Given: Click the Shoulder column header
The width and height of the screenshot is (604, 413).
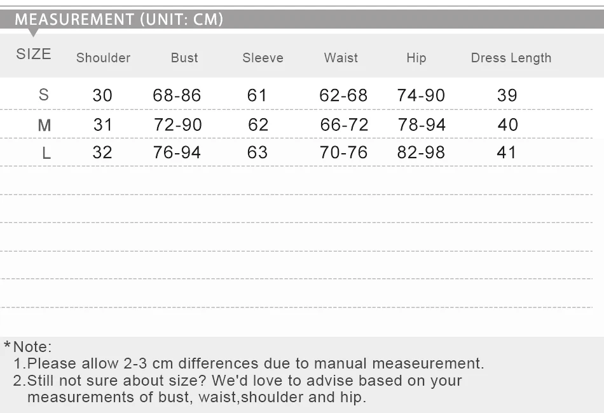Looking at the screenshot, I should coord(103,58).
